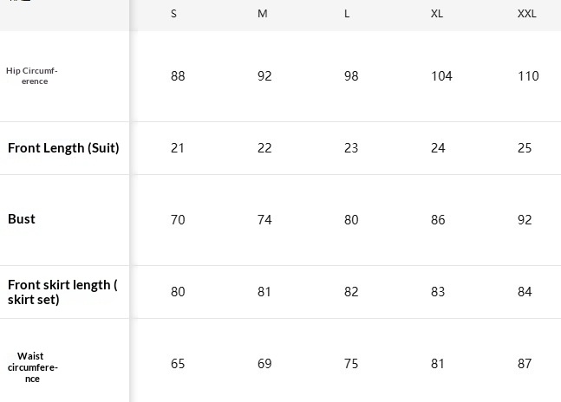561x402 pixels.
Task: Click the Bust row label
Action: coord(22,219)
